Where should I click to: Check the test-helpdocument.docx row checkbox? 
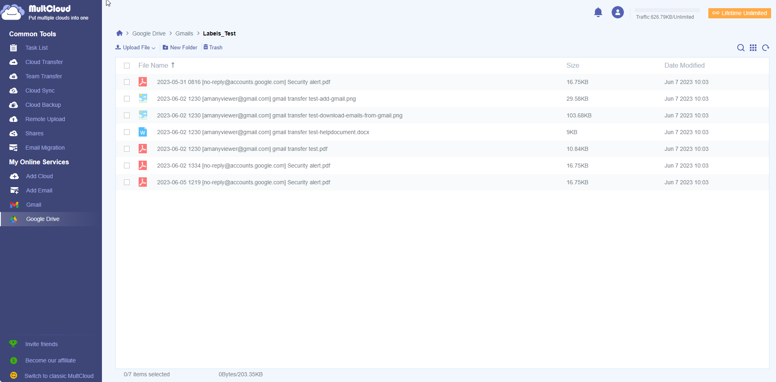(127, 132)
